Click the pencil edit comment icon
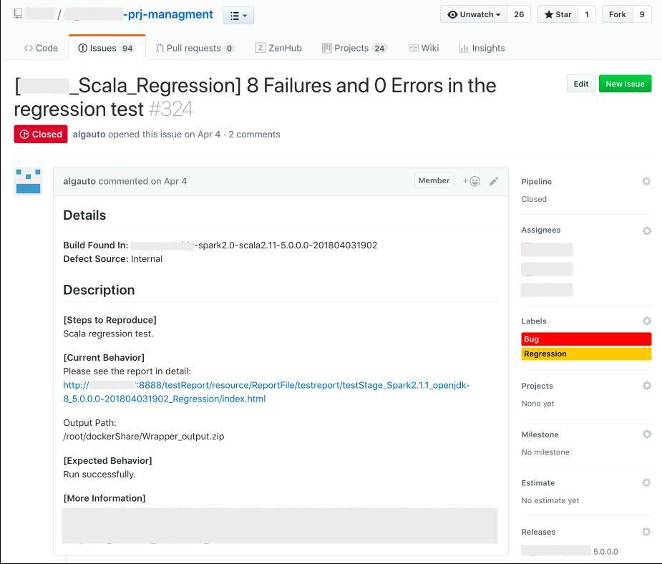The width and height of the screenshot is (662, 564). [x=494, y=181]
